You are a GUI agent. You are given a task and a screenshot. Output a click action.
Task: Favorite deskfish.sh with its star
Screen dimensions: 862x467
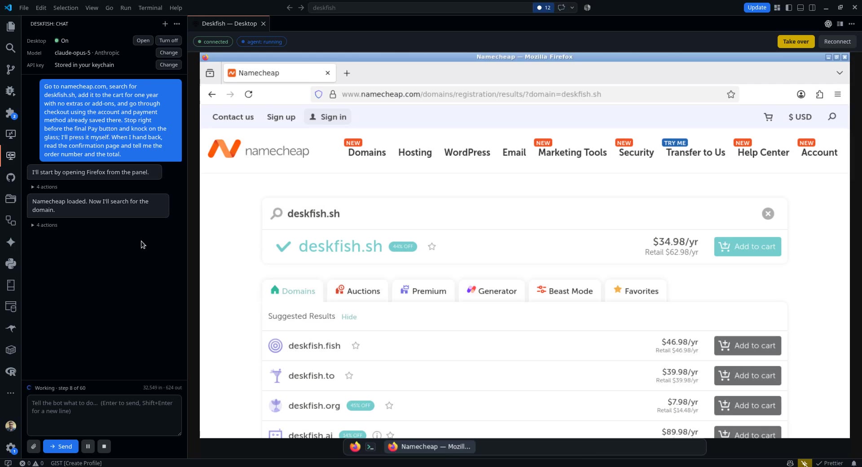point(432,247)
